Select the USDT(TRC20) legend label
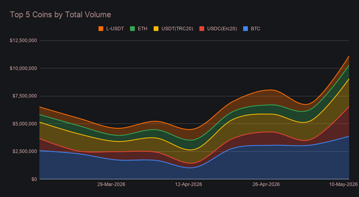This screenshot has width=359, height=197. pyautogui.click(x=177, y=29)
